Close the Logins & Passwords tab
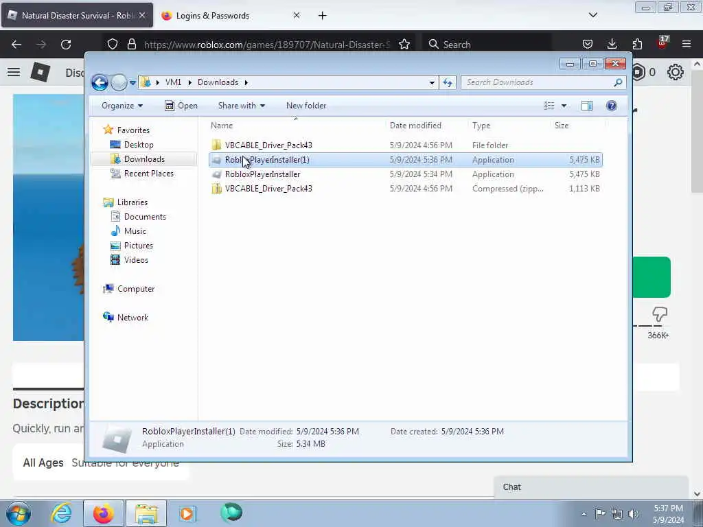Viewport: 703px width, 527px height. [x=297, y=15]
